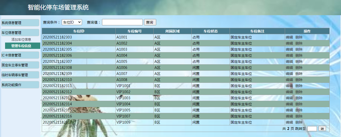341x137 pixels.
Task: Edit the VIP1009 parking spot entry
Action: click(x=289, y=122)
